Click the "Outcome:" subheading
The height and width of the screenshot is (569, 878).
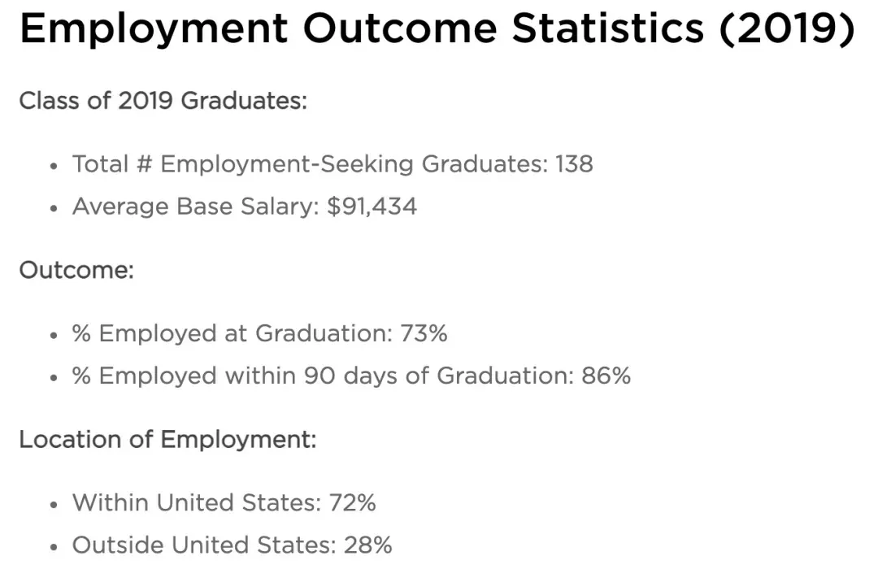click(x=76, y=270)
